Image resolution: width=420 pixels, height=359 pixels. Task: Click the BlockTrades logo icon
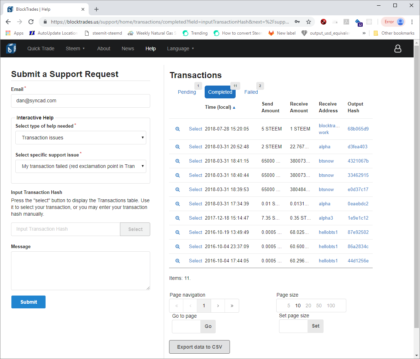click(x=11, y=48)
